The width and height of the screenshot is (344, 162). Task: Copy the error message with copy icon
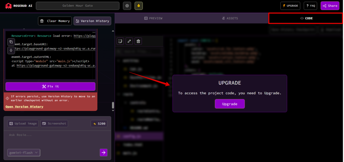point(11,42)
